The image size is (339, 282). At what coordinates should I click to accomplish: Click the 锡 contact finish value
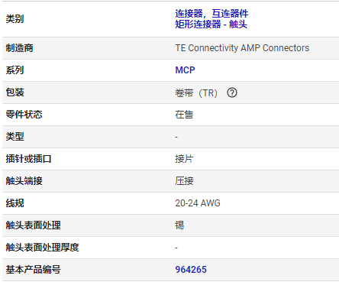(x=179, y=225)
